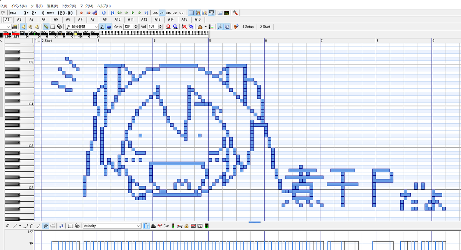Click the onion skin icon
Screen dimensions: 461x250
point(200,27)
